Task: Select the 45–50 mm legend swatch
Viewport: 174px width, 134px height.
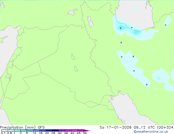Action: 81,130
